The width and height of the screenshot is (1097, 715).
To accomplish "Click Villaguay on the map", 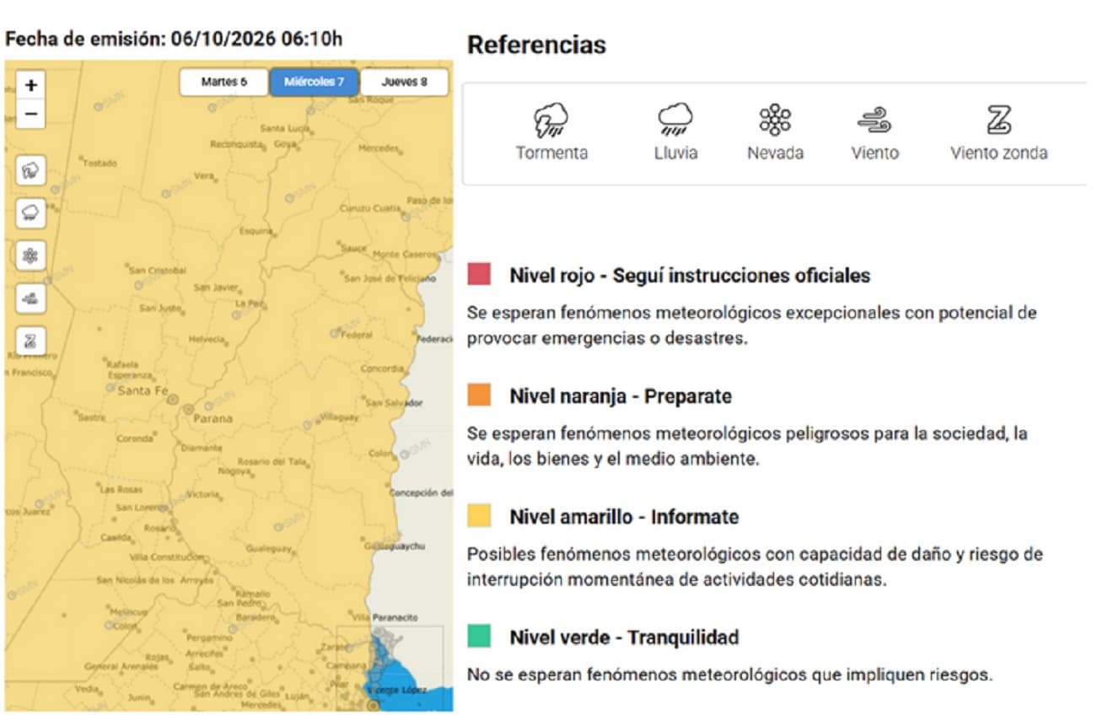I will (x=339, y=417).
